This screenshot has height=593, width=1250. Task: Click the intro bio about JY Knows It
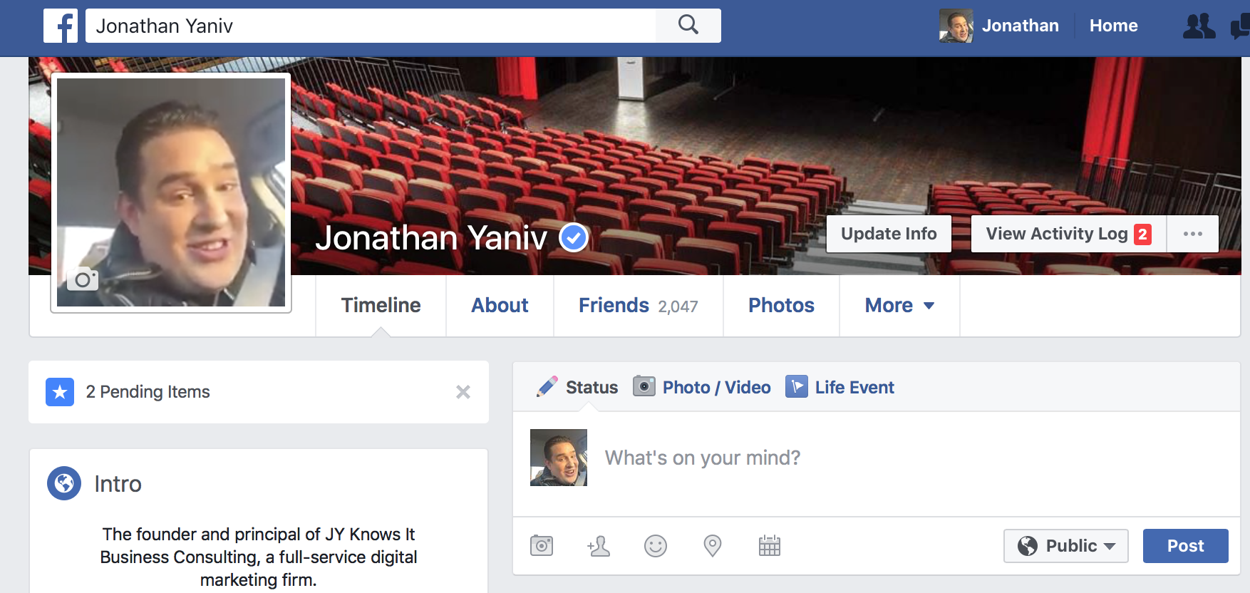tap(259, 557)
